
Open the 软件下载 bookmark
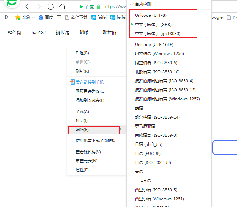[77, 17]
